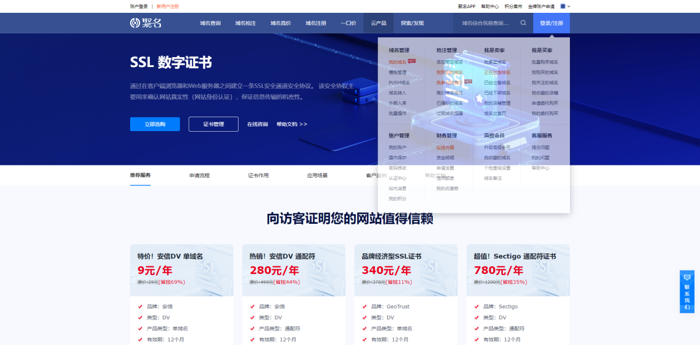Click the 新用户注册 link
The width and height of the screenshot is (700, 345).
pos(167,6)
